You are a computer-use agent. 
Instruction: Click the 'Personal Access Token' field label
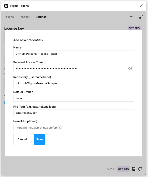pos(29,62)
